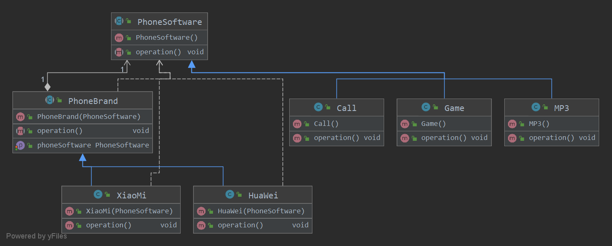This screenshot has width=612, height=246.
Task: Click operation() in the Call class
Action: [337, 137]
